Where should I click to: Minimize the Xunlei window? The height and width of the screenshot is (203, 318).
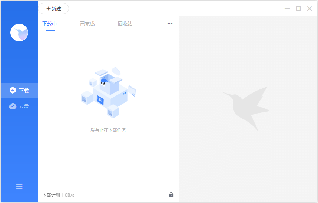point(287,9)
